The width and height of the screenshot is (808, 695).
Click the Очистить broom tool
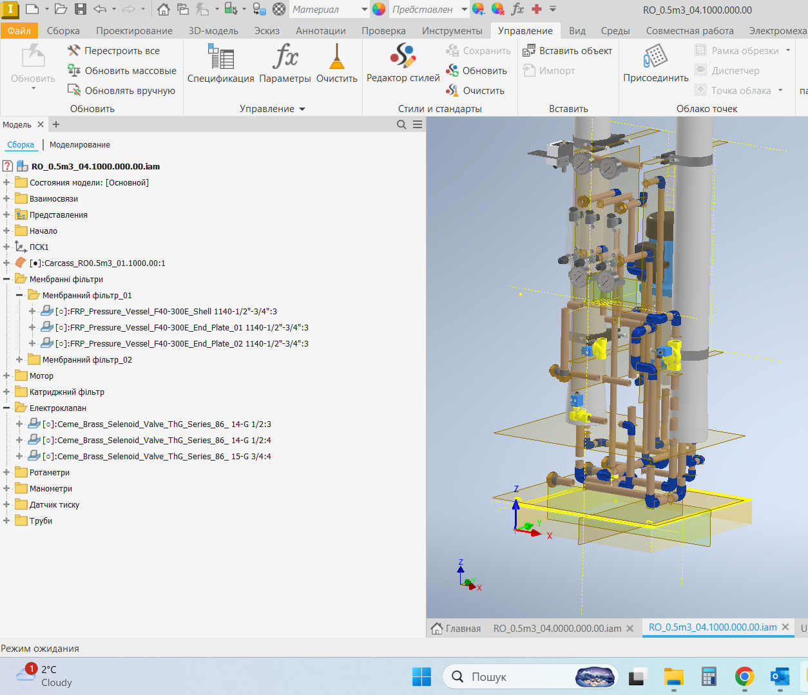click(x=336, y=63)
